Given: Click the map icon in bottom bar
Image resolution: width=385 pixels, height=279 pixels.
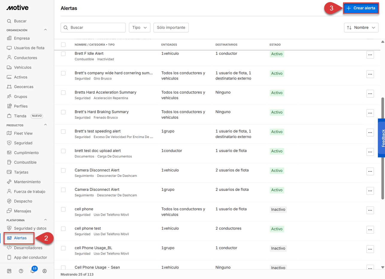Looking at the screenshot, I should click(9, 271).
